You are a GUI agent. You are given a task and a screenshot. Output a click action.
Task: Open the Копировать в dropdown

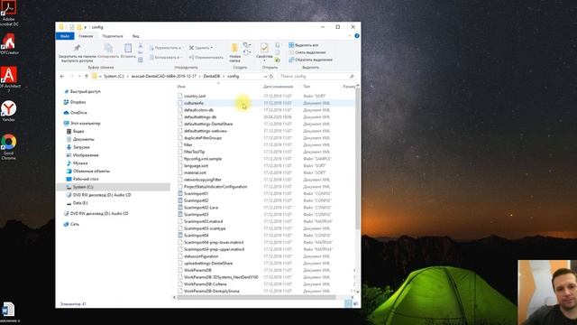click(x=165, y=58)
